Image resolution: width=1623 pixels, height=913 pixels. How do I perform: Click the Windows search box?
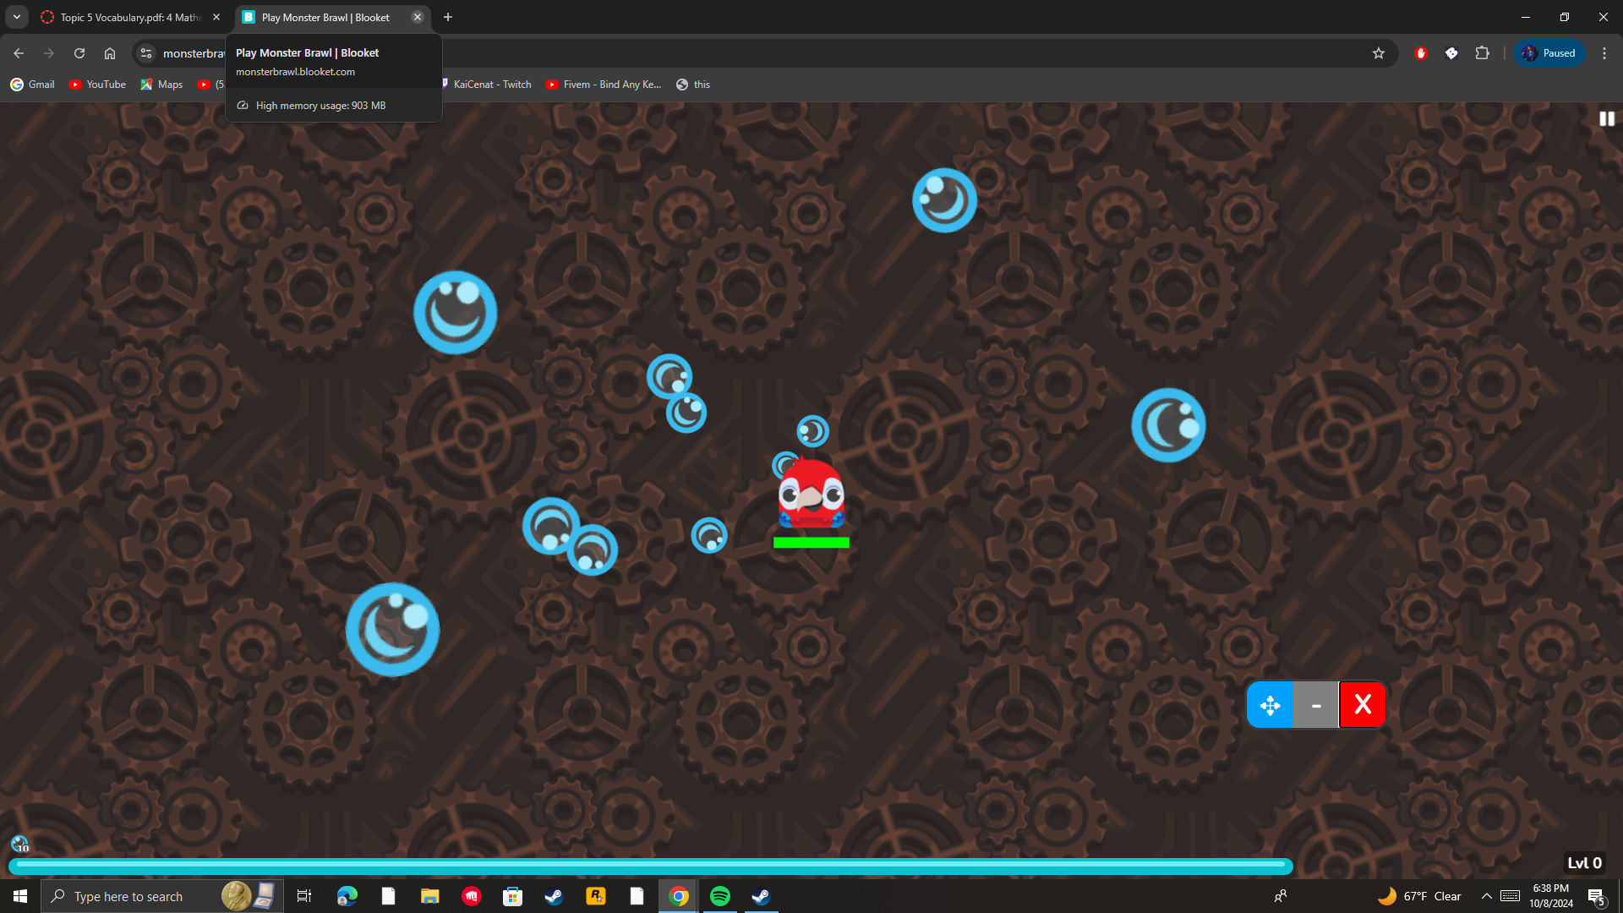[x=128, y=896]
